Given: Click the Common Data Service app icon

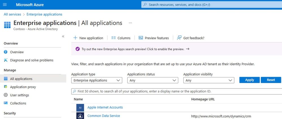Looking at the screenshot, I should pyautogui.click(x=80, y=116).
